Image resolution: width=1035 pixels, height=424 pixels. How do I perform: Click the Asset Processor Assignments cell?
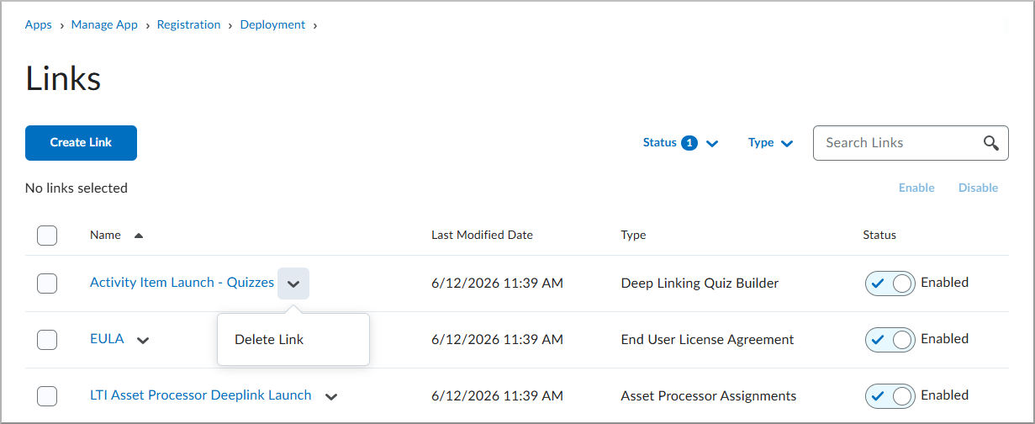tap(709, 396)
